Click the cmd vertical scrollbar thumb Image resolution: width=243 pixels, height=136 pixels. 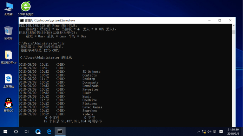234,32
